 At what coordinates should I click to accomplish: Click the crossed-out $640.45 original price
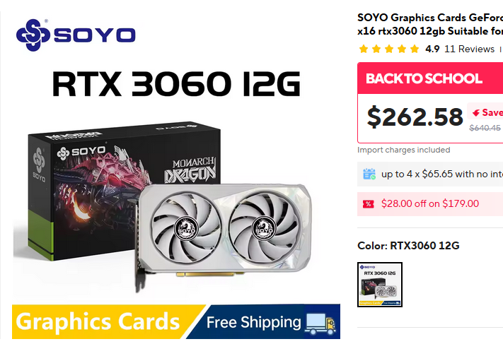[485, 128]
